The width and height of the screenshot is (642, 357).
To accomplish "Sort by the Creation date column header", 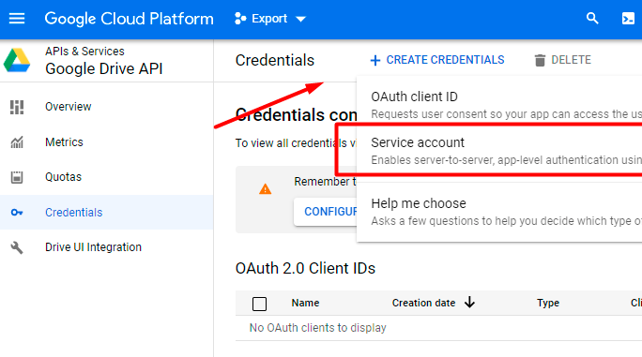I will [423, 303].
